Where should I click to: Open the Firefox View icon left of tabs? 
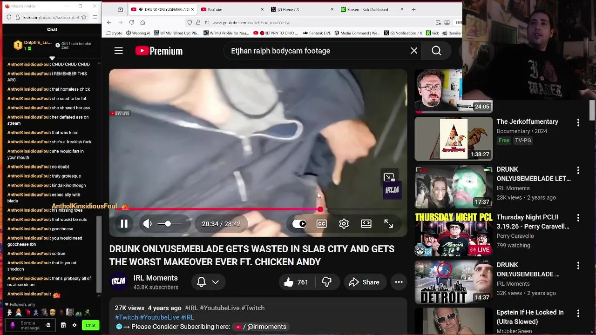click(x=121, y=9)
